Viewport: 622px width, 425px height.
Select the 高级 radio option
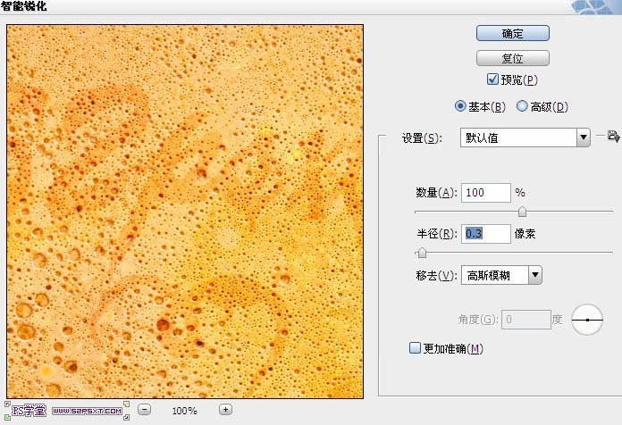pyautogui.click(x=522, y=106)
